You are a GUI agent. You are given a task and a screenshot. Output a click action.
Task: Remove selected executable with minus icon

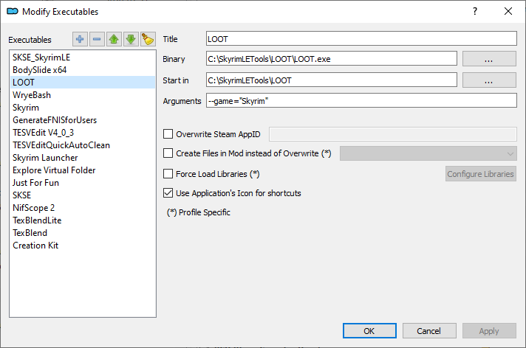pyautogui.click(x=97, y=40)
